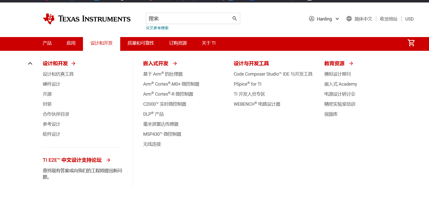The width and height of the screenshot is (429, 197).
Task: Change currency via USD
Action: [409, 19]
